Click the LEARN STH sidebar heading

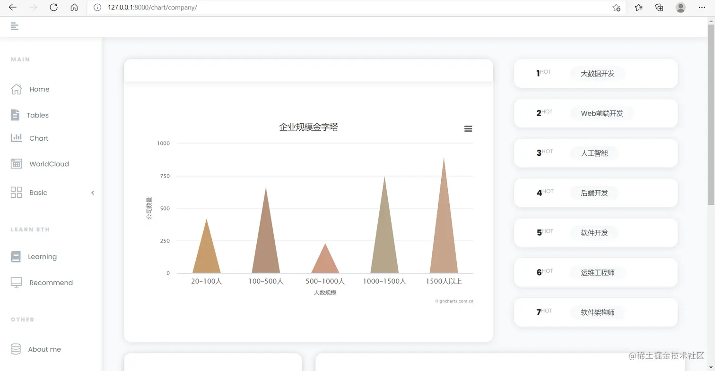click(30, 229)
